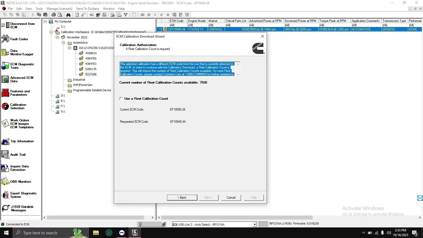Viewport: 423px width, 238px height.
Task: Open Data Monitor/Logger
Action: [x=17, y=52]
